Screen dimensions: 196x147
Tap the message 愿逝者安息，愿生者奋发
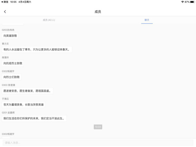click(27, 91)
